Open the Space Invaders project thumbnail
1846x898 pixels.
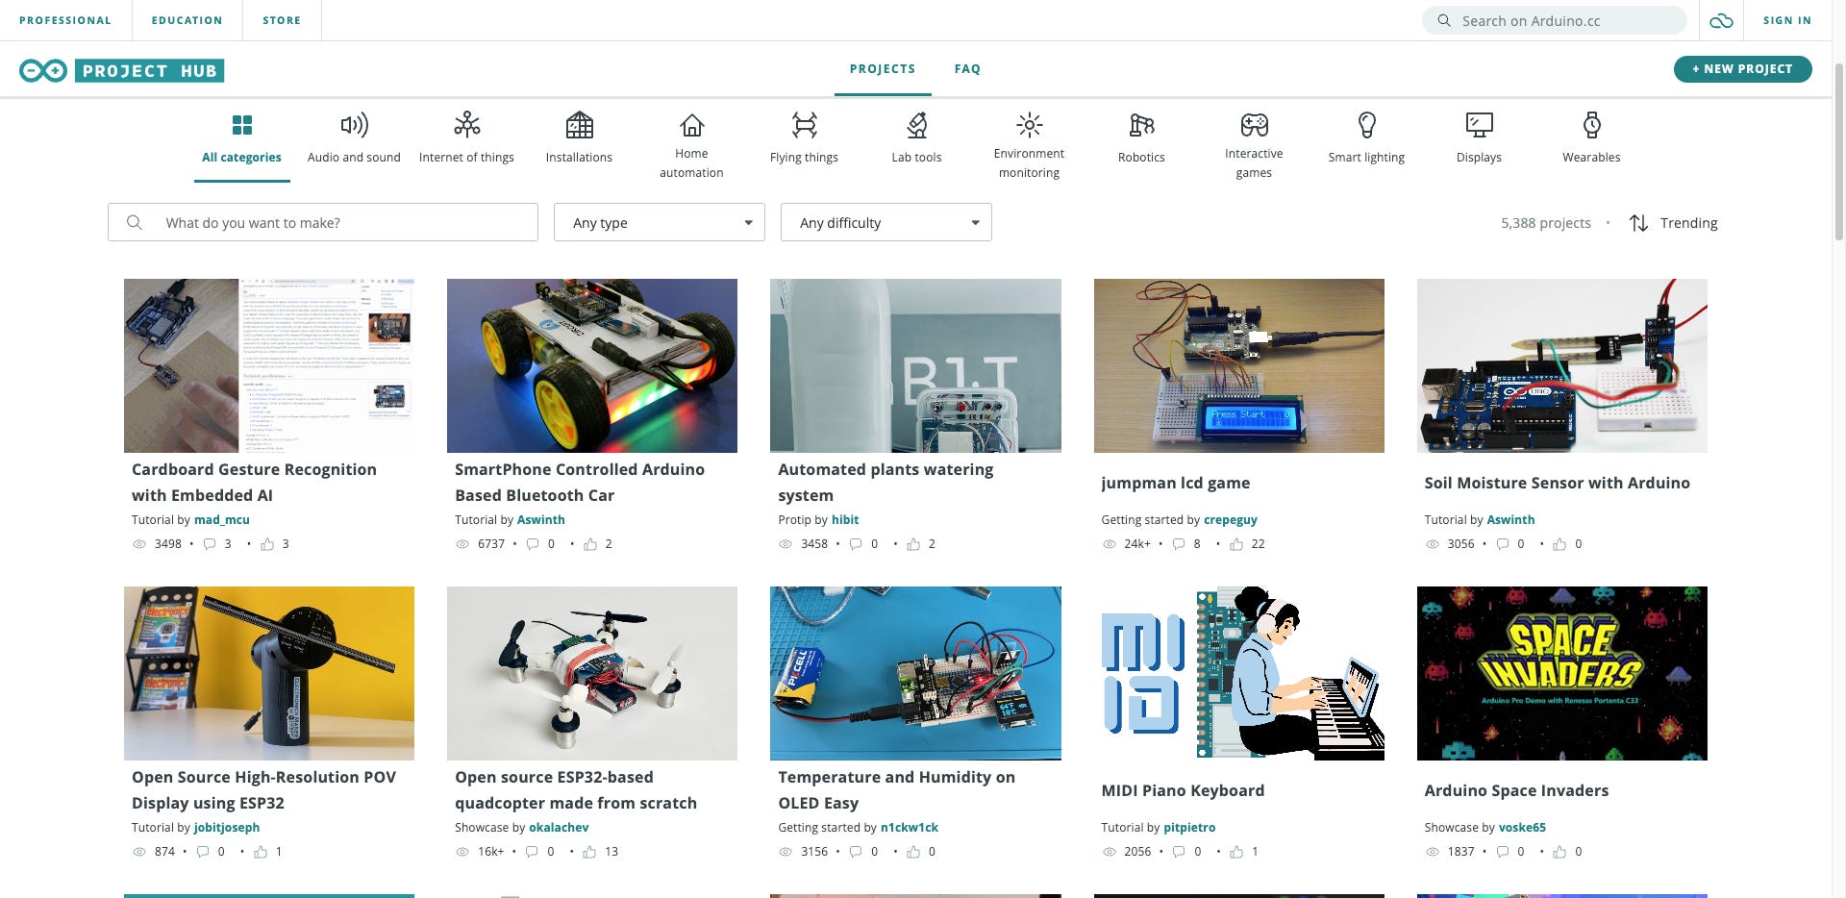click(1562, 673)
